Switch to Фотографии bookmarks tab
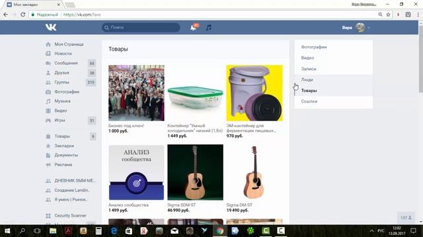423x237 pixels. (x=314, y=47)
